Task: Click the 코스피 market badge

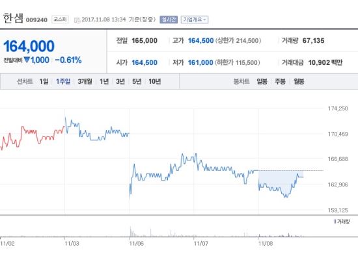Action: (60, 19)
